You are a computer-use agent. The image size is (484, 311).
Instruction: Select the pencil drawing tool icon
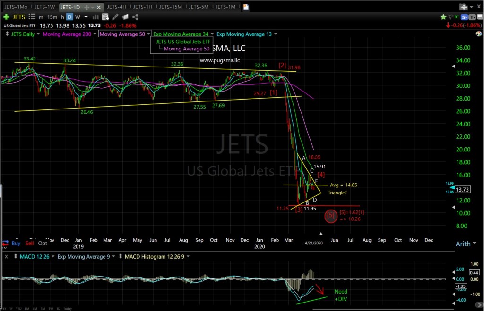pos(115,17)
